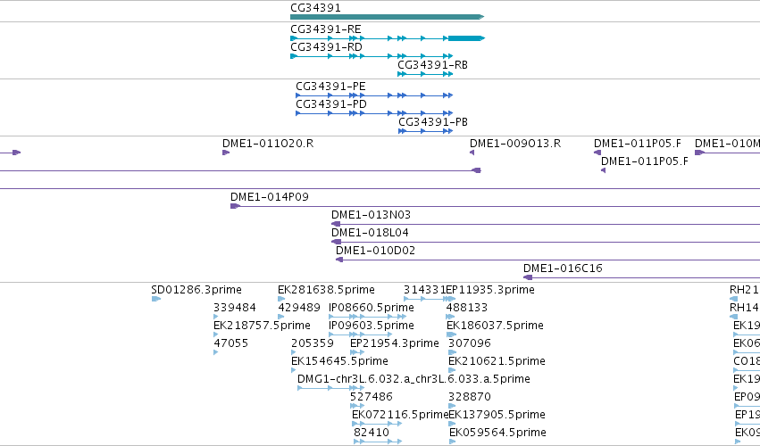
Task: Click the DME1-014P09 start arrow glyph
Action: coord(235,206)
